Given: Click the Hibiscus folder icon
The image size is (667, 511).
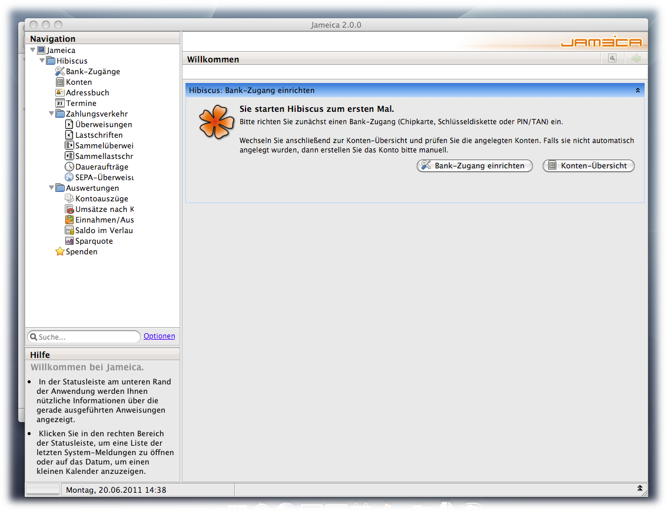Looking at the screenshot, I should pos(51,61).
